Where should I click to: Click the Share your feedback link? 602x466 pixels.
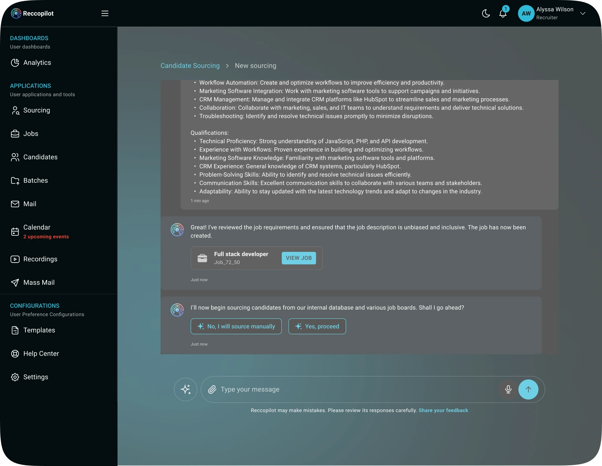click(x=443, y=410)
